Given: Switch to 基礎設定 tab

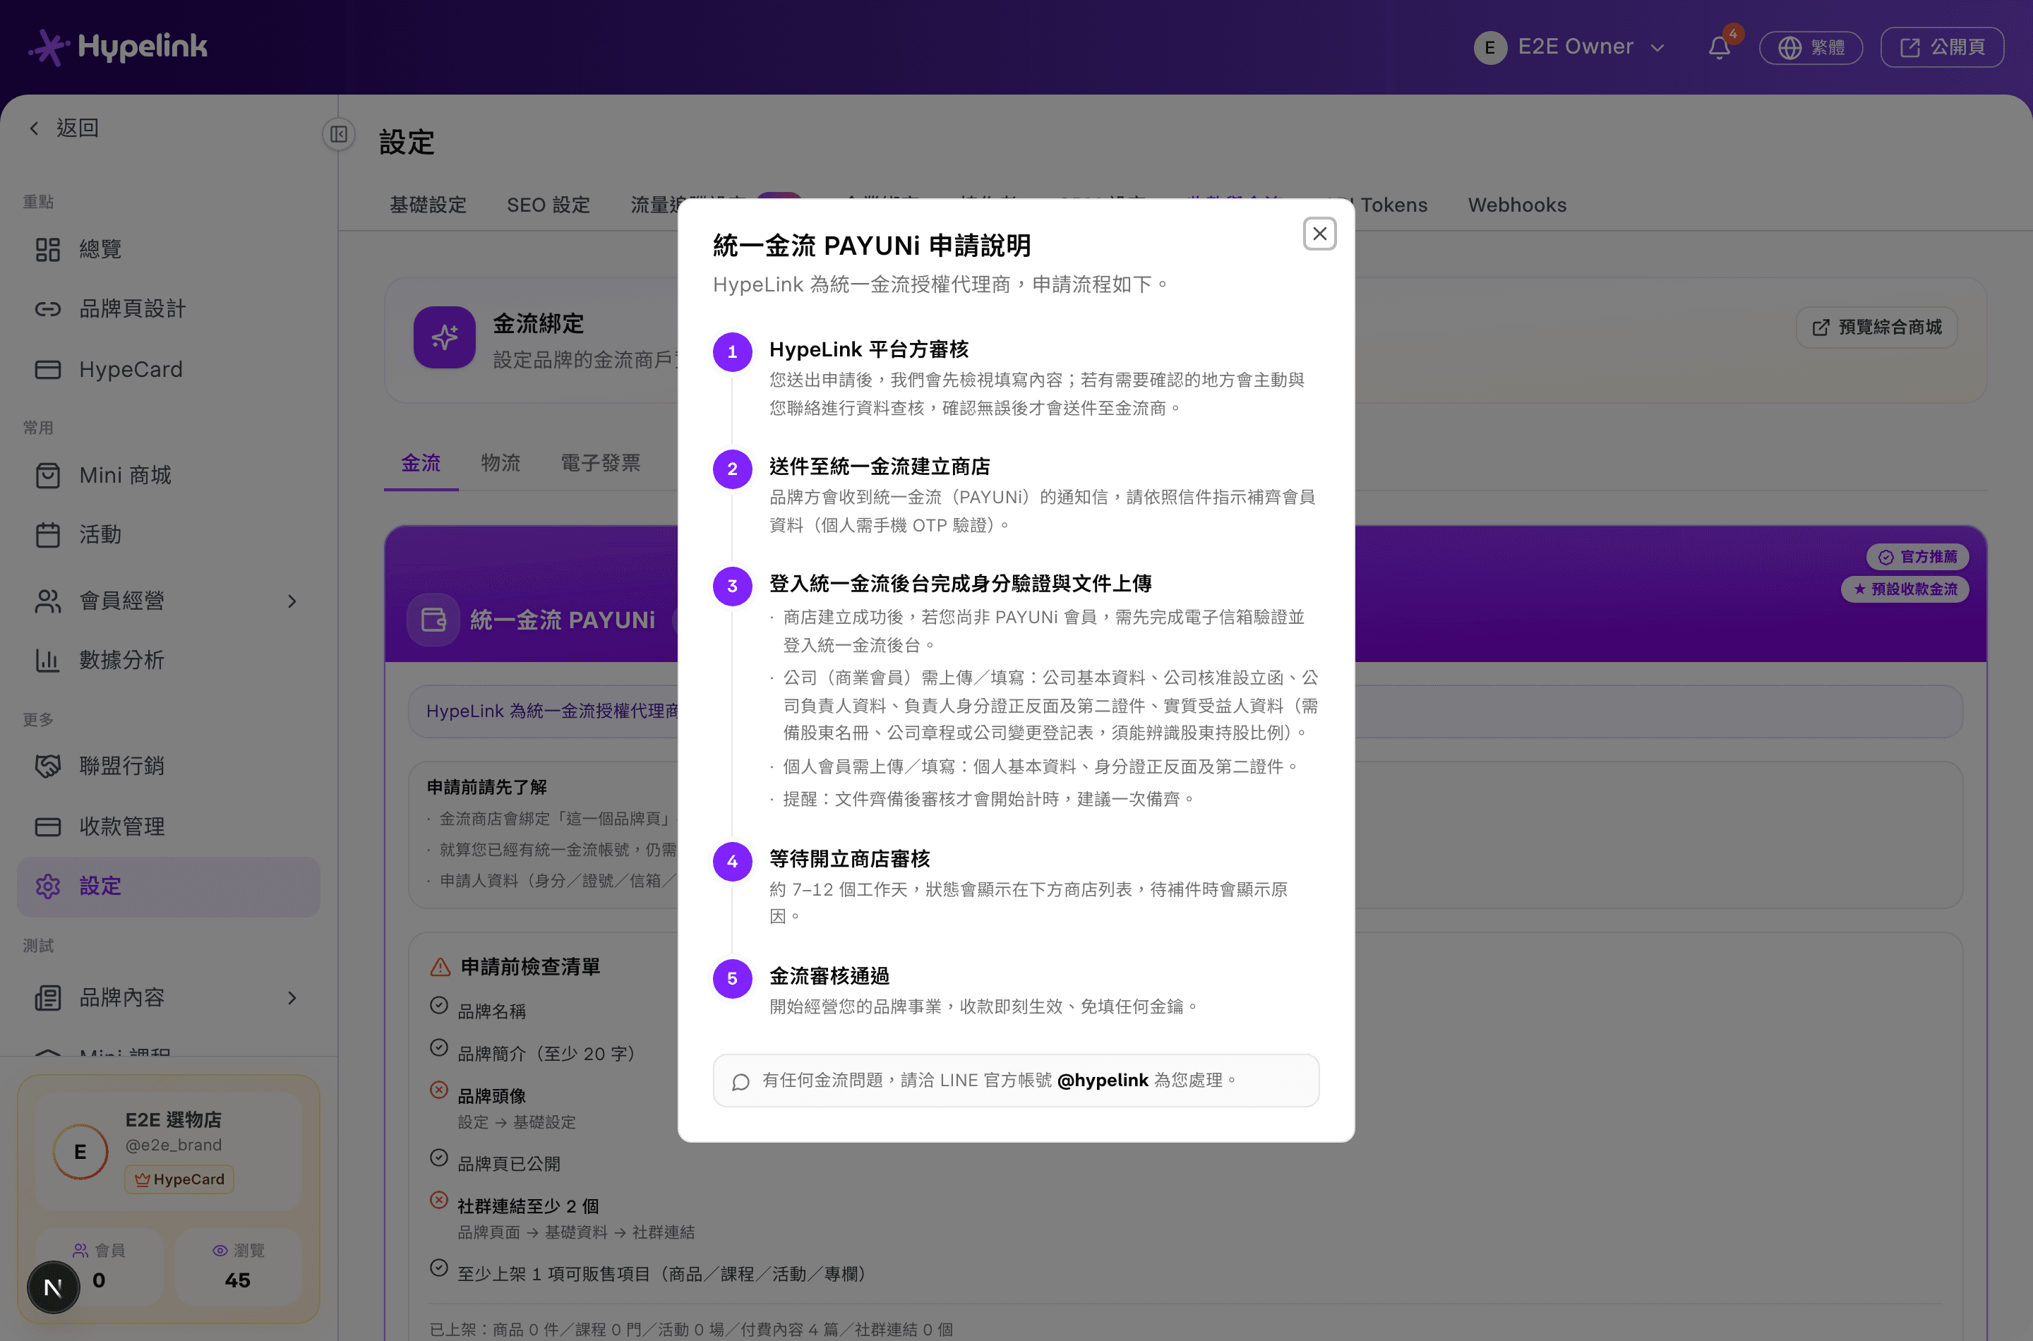Looking at the screenshot, I should click(x=428, y=205).
